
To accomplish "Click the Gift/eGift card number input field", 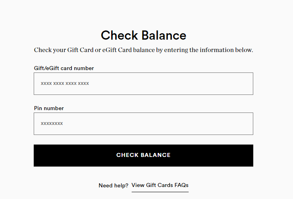I will [x=143, y=84].
